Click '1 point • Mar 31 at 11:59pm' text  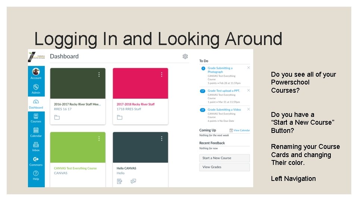(x=224, y=102)
